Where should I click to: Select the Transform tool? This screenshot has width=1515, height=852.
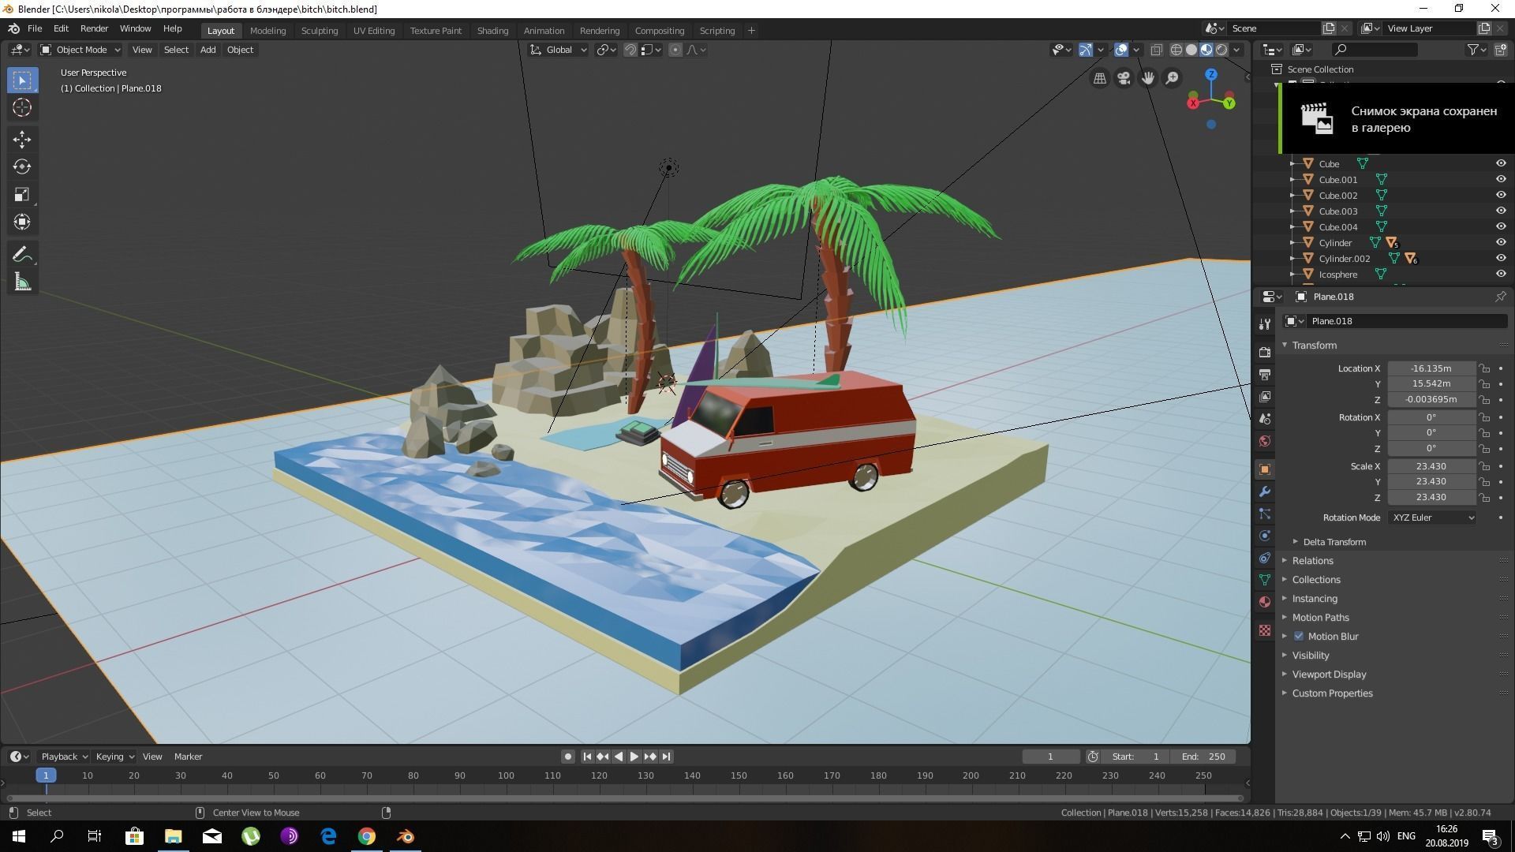tap(22, 222)
